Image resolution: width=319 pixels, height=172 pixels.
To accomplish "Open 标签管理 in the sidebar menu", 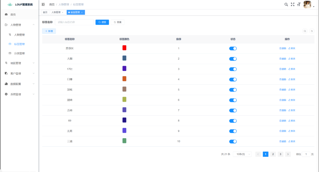I will [x=19, y=44].
